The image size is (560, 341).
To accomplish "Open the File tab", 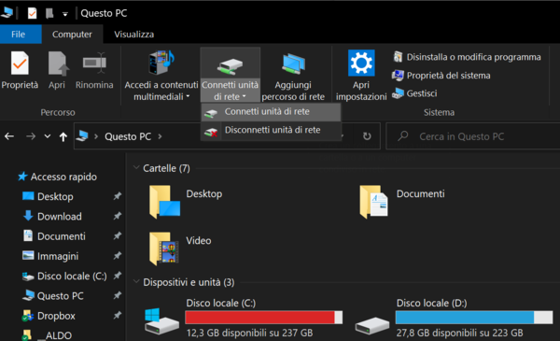I will [x=19, y=35].
